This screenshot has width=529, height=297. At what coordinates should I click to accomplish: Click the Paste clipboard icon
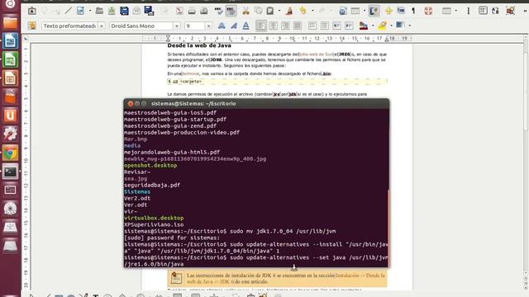[270, 11]
